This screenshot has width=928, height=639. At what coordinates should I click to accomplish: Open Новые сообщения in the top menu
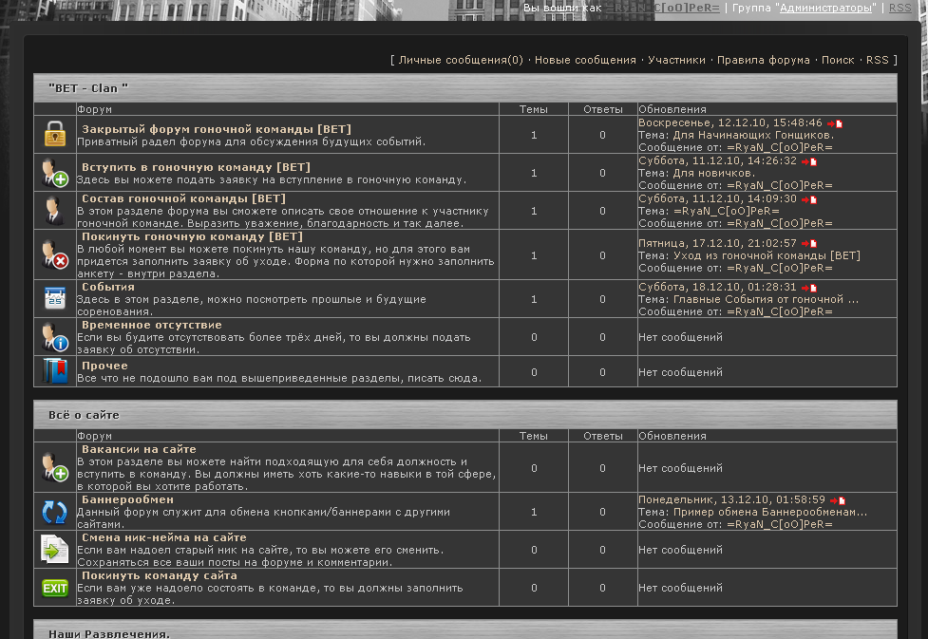[585, 60]
